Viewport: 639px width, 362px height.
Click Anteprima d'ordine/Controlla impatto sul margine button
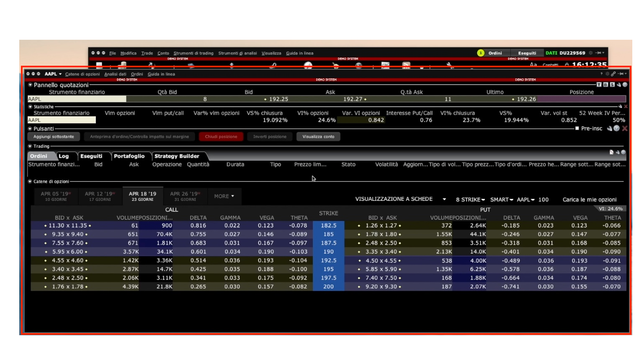[139, 136]
